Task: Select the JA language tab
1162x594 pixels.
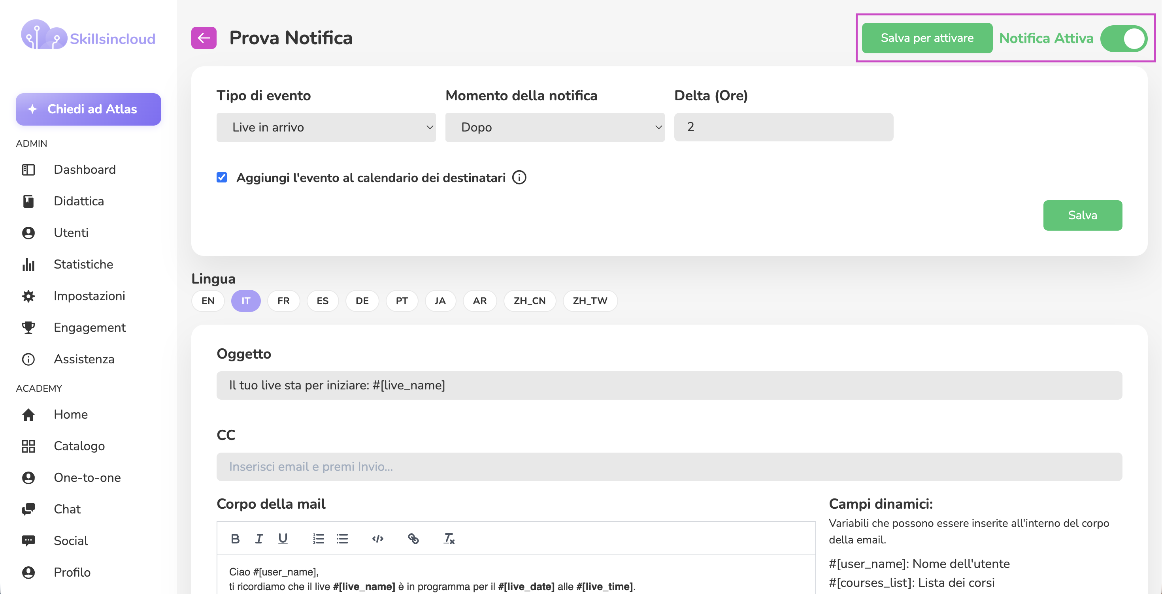Action: point(440,301)
